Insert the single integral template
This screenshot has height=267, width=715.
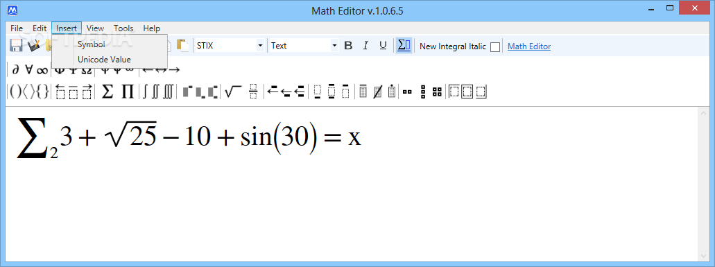(x=145, y=92)
